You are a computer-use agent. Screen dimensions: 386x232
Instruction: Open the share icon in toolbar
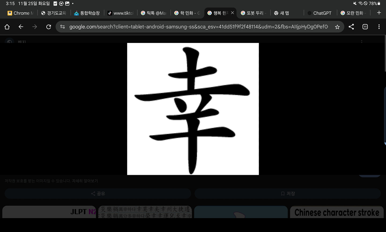coord(351,27)
